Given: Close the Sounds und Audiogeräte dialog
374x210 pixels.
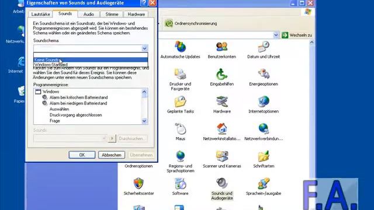Looking at the screenshot, I should coord(153,3).
